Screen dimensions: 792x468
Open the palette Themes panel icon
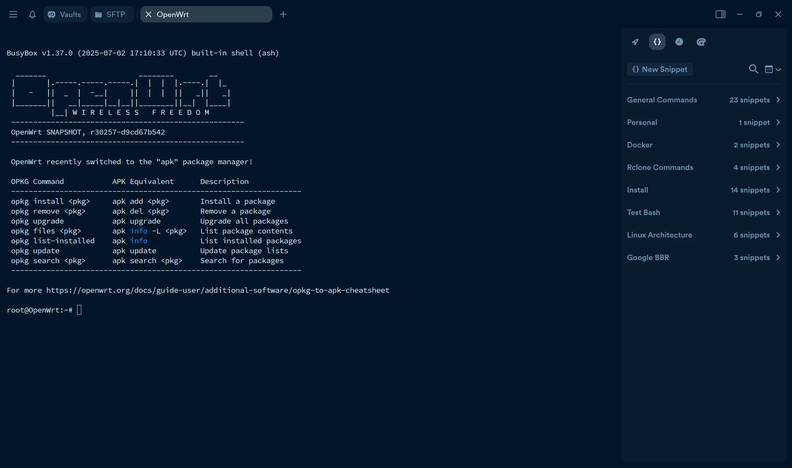701,42
